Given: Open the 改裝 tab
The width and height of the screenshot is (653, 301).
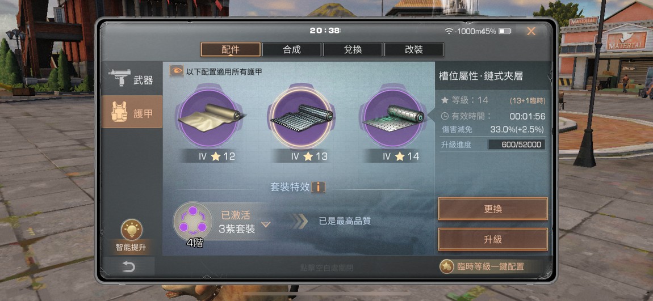Looking at the screenshot, I should pyautogui.click(x=413, y=49).
